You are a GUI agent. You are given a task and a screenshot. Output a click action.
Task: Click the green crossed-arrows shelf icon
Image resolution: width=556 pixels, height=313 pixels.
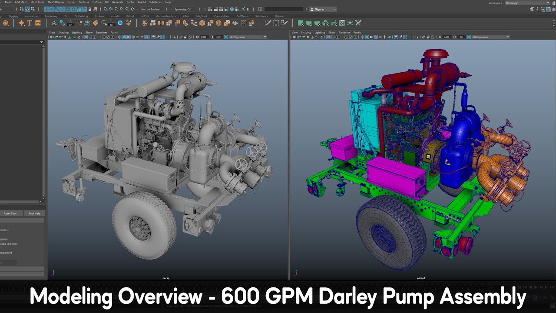[x=350, y=23]
